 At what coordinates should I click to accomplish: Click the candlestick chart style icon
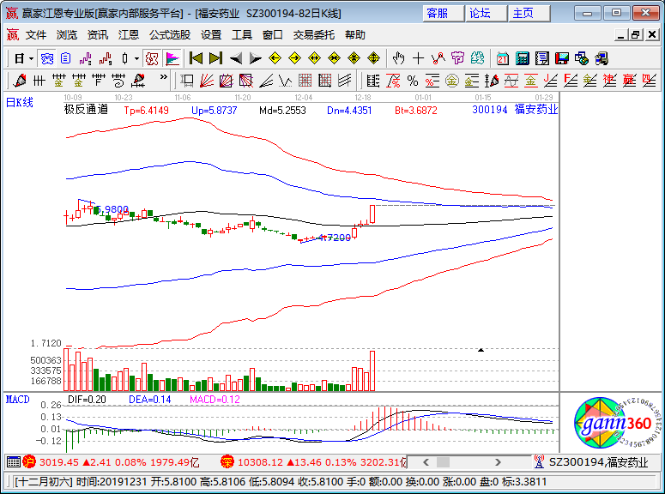click(x=124, y=58)
